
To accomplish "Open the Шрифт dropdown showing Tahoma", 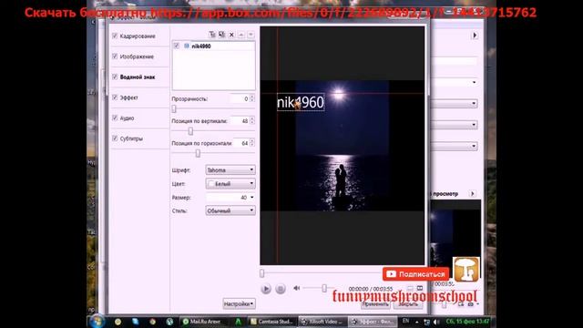I will tap(230, 170).
